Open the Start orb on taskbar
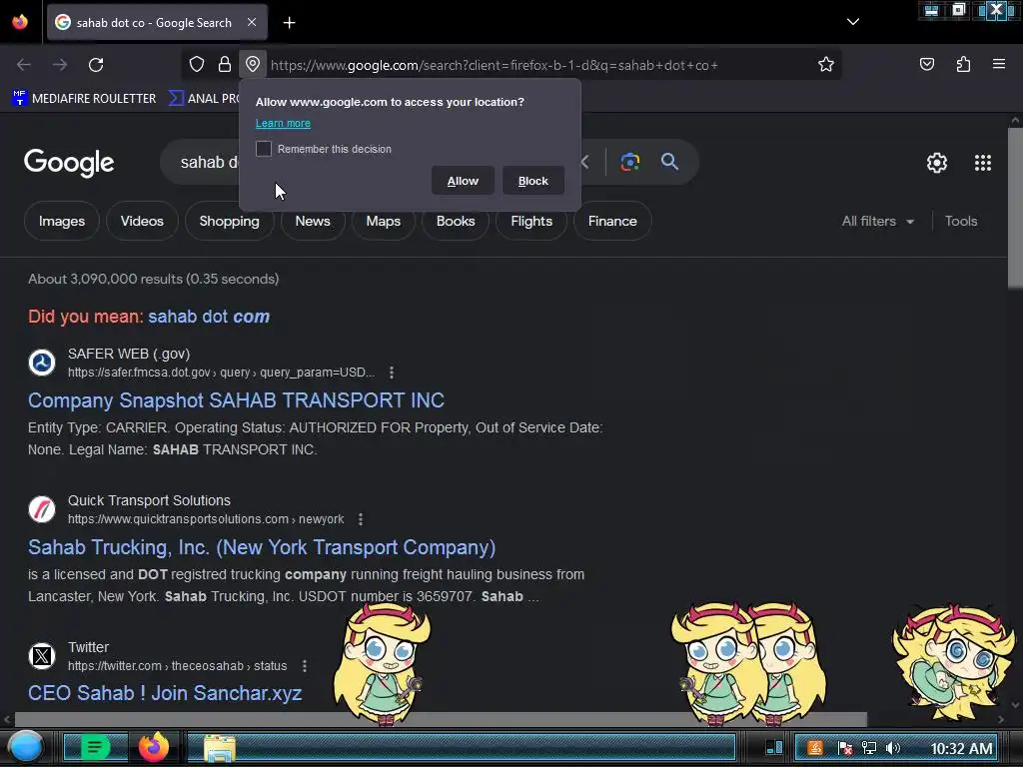Screen dimensions: 1023x767 click(x=26, y=747)
